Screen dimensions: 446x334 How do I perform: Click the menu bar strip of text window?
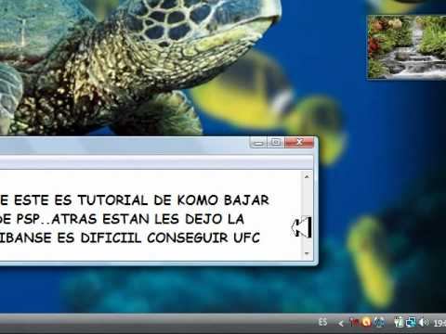pos(156,161)
